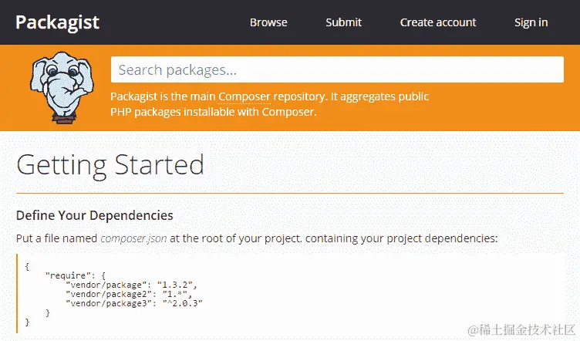This screenshot has width=580, height=341.
Task: Click the opening brace of the JSON snippet
Action: 27,265
